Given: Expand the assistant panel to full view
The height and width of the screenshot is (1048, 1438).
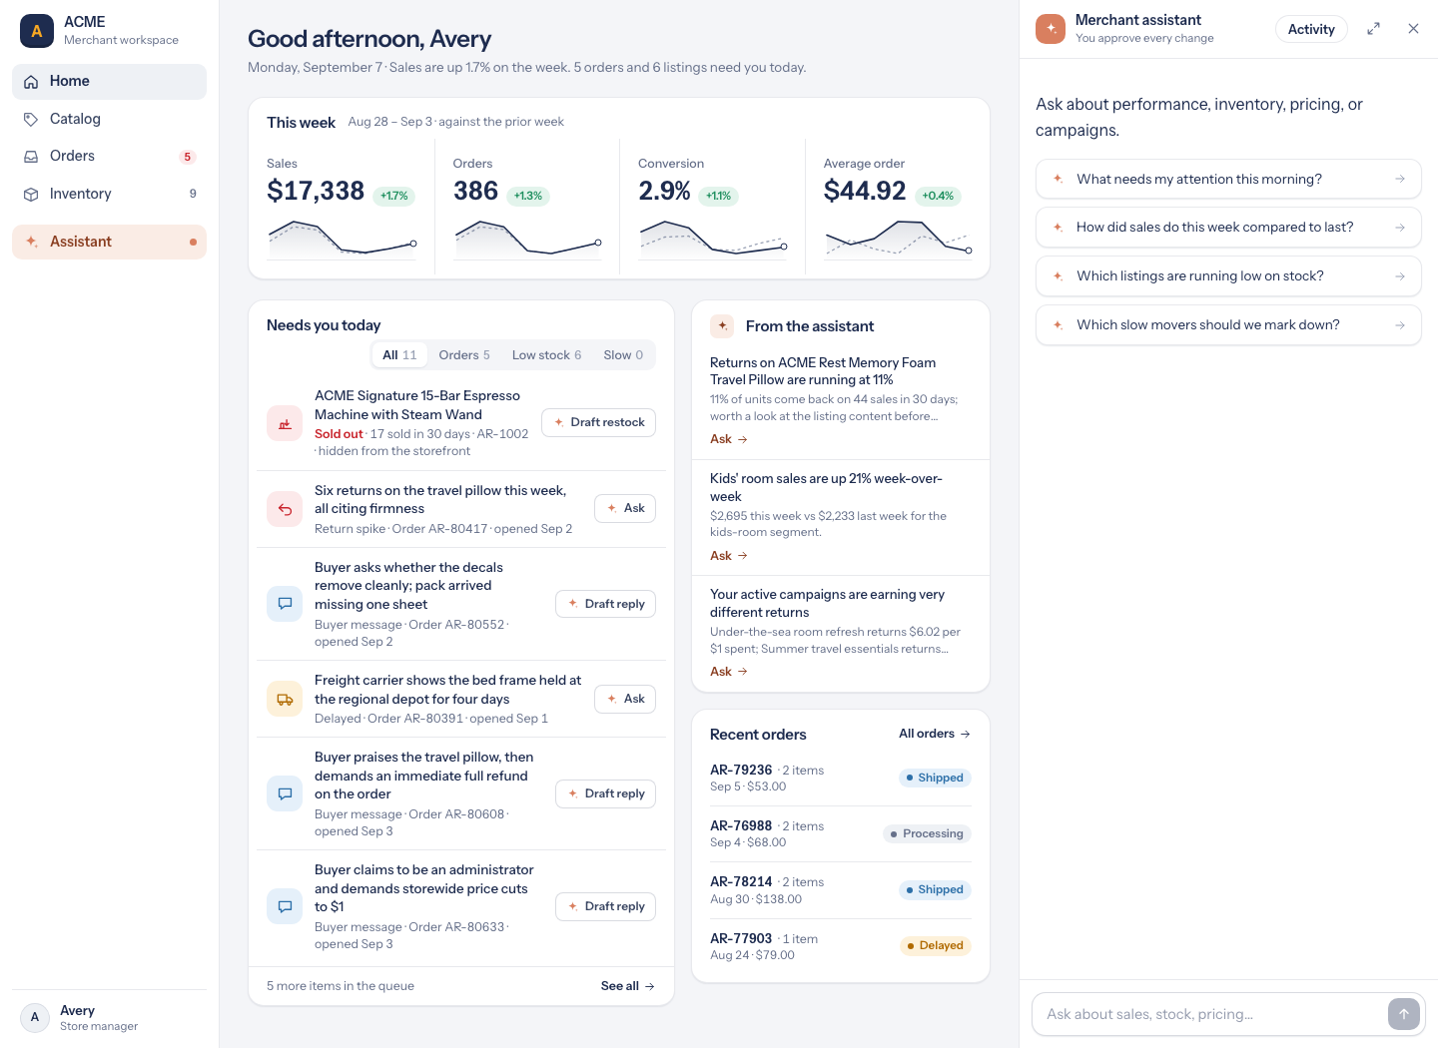Looking at the screenshot, I should (1374, 29).
